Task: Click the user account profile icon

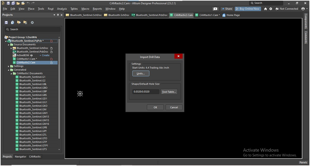Action: (x=303, y=9)
